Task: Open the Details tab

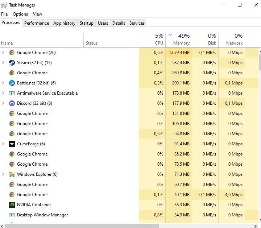Action: [x=119, y=23]
